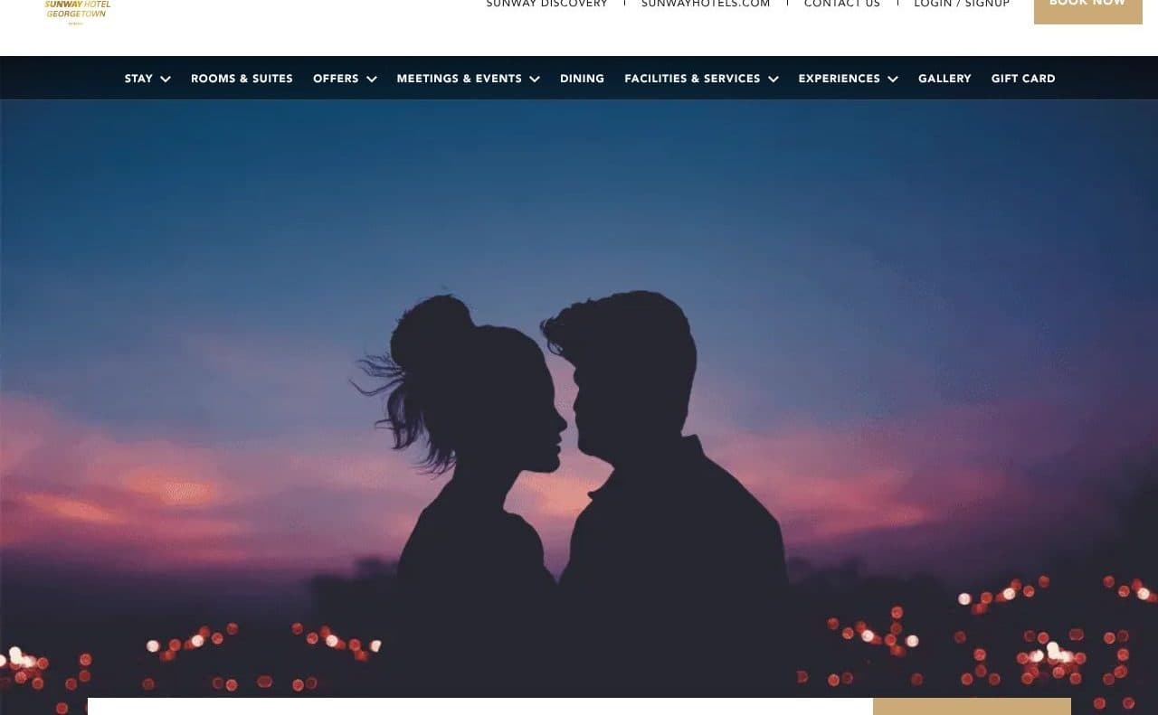Visit the SunwayHotels.com link

point(706,4)
